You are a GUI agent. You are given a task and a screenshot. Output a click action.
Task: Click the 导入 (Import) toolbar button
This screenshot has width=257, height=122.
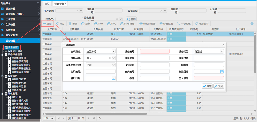(112, 24)
